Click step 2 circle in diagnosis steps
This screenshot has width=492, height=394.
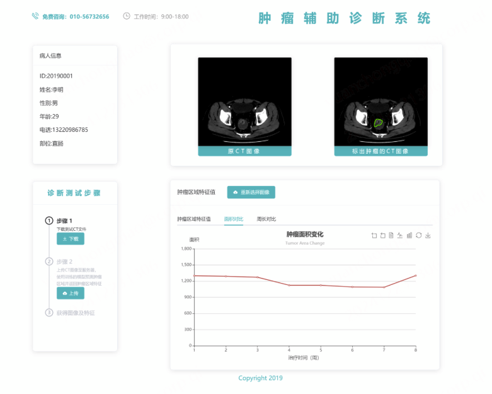[49, 262]
